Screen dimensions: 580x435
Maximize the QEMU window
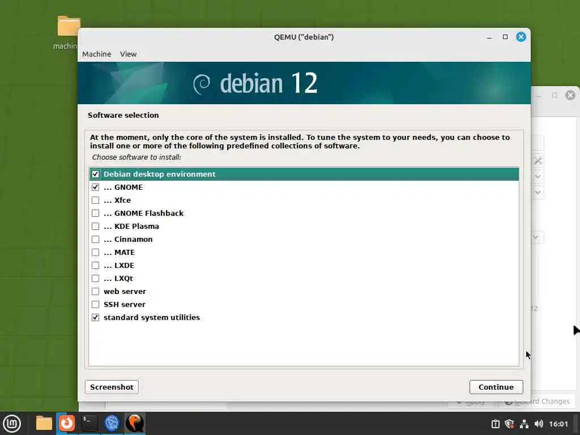505,37
